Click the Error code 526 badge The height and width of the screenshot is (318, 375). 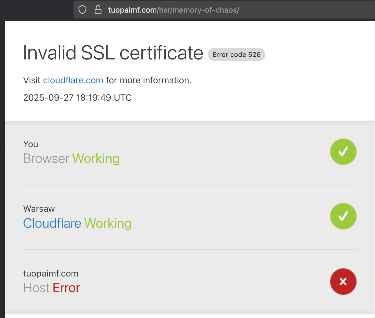pyautogui.click(x=236, y=54)
